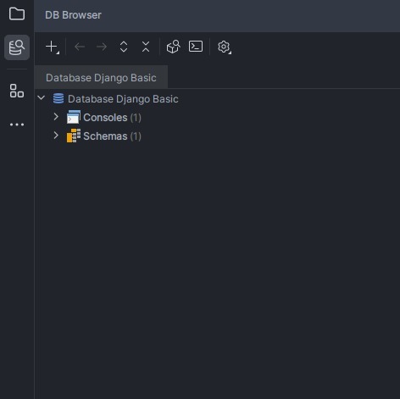Open the Project folder tool window
This screenshot has height=399, width=400.
tap(17, 14)
